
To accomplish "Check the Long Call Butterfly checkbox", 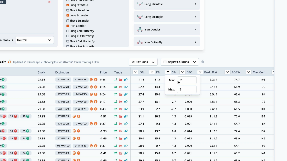I will (68, 31).
